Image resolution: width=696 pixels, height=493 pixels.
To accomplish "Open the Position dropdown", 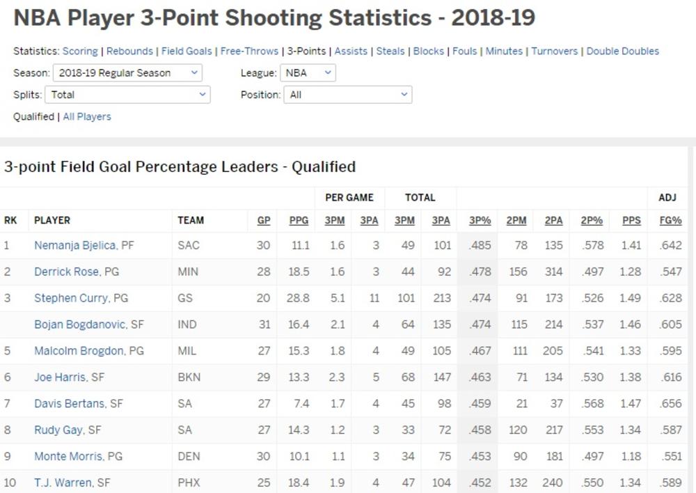I will (347, 95).
